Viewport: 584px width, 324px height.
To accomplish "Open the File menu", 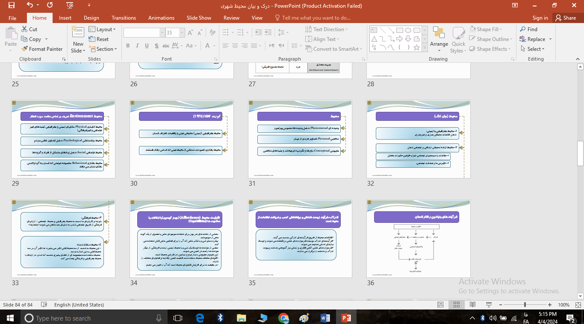I will [x=12, y=18].
